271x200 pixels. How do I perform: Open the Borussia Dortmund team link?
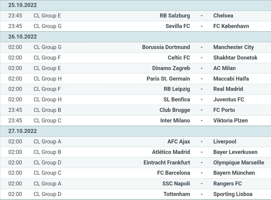tap(166, 47)
